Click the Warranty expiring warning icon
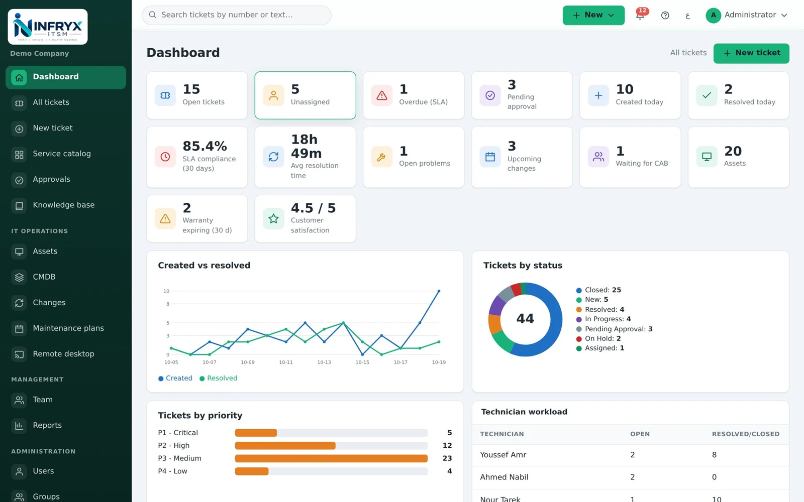The width and height of the screenshot is (804, 502). pyautogui.click(x=165, y=219)
